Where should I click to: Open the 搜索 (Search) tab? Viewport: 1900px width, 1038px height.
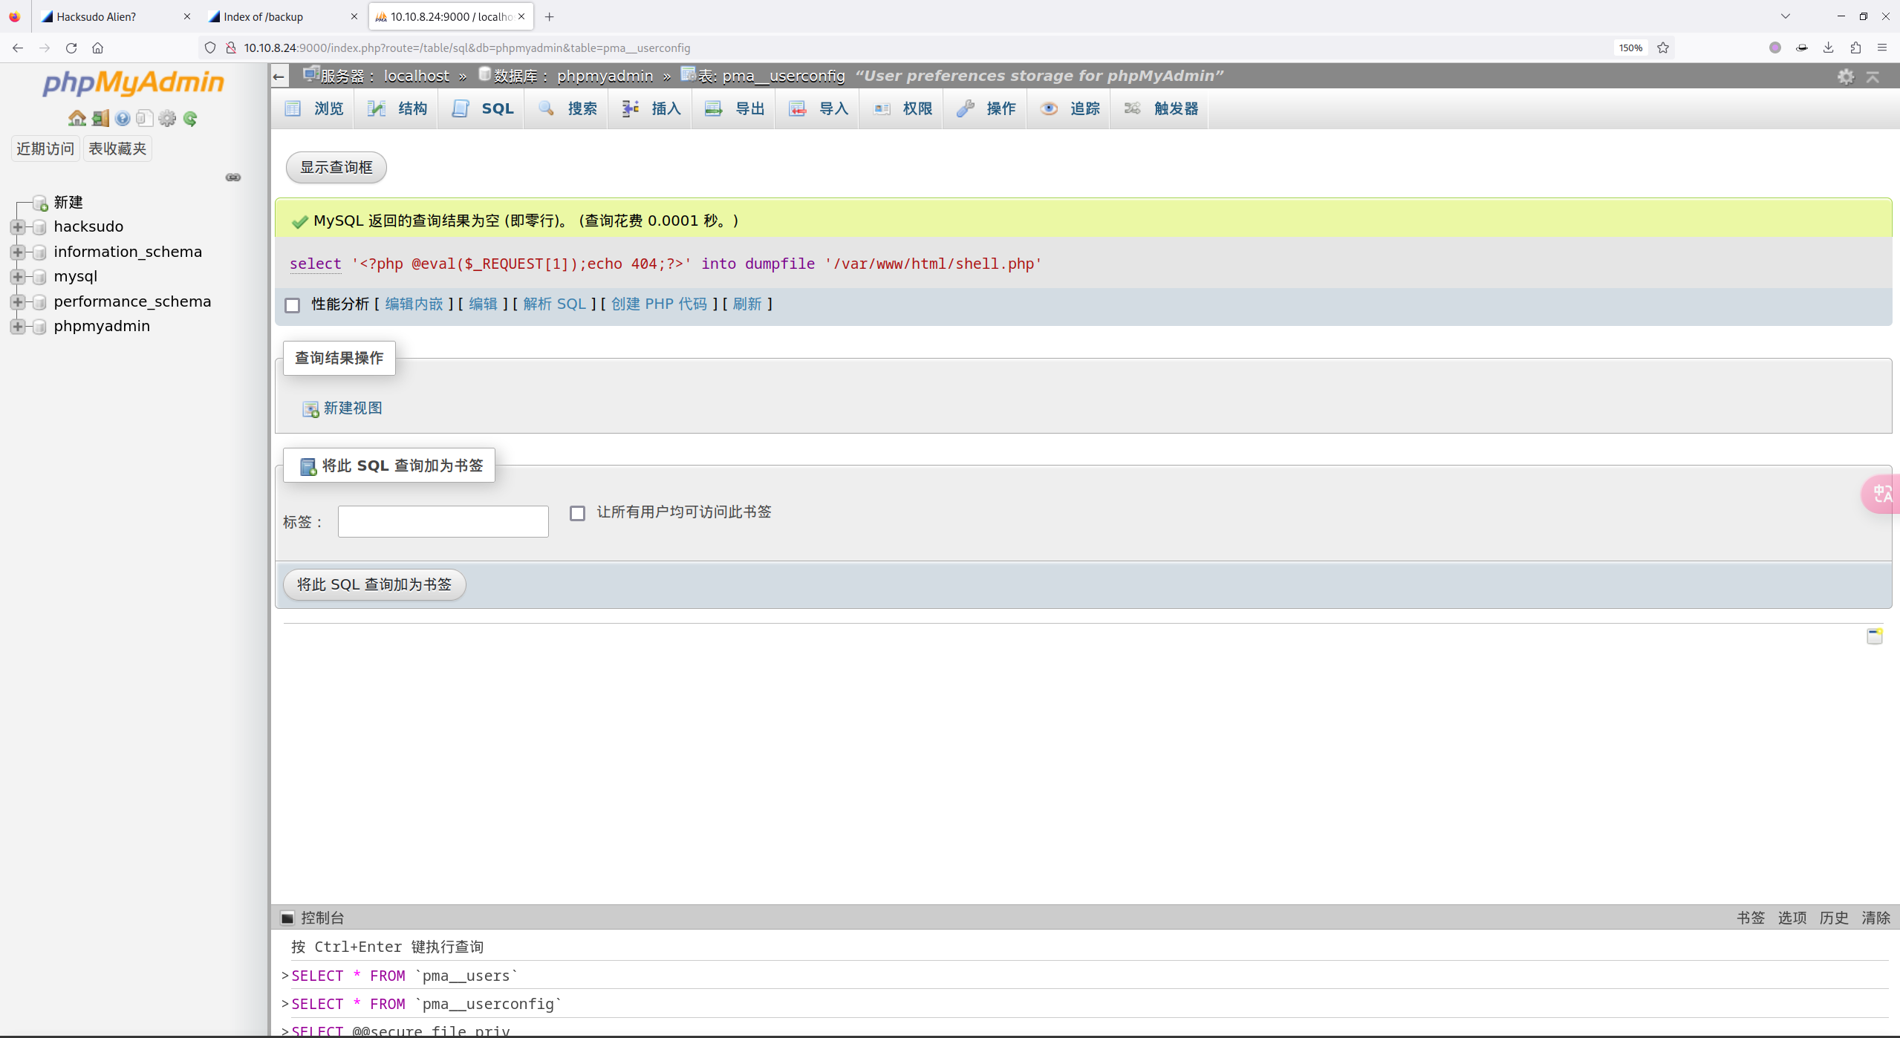point(567,108)
